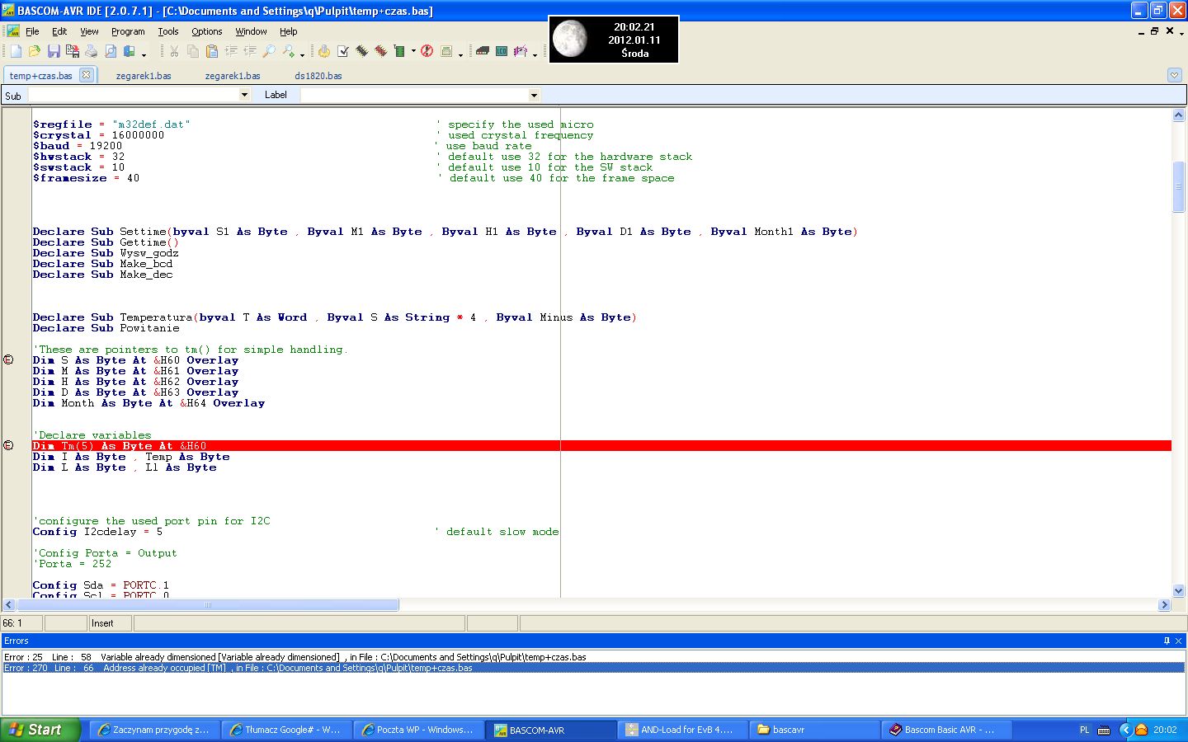
Task: Open terminal emulator icon
Action: [483, 51]
